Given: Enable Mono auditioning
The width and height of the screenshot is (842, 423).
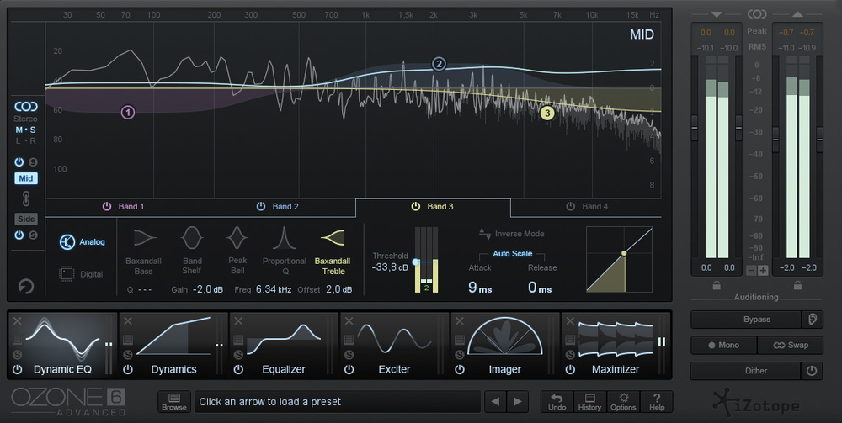Looking at the screenshot, I should coord(723,346).
